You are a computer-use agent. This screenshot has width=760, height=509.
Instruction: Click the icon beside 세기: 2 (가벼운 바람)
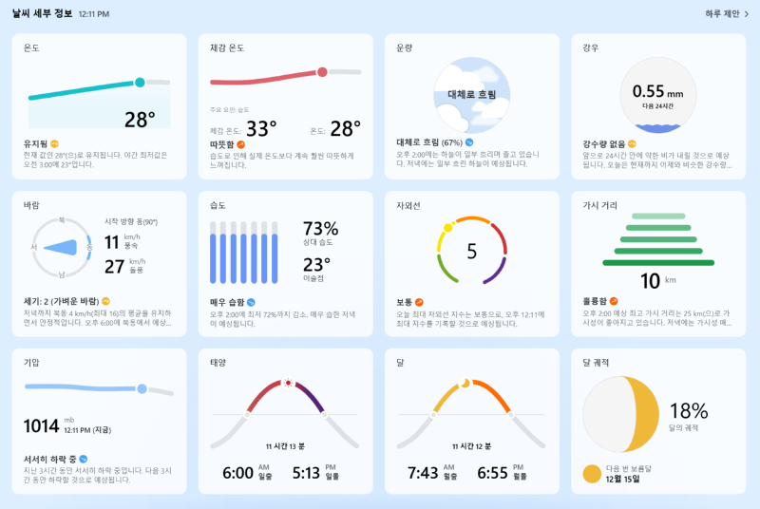[x=105, y=301]
